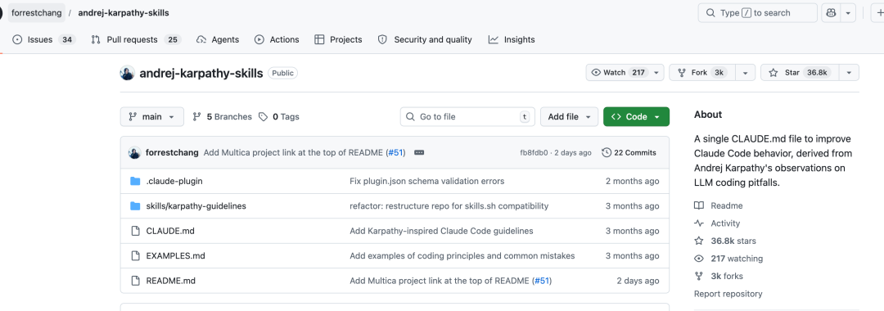Click forrestchang avatar in latest commit row

[x=134, y=153]
